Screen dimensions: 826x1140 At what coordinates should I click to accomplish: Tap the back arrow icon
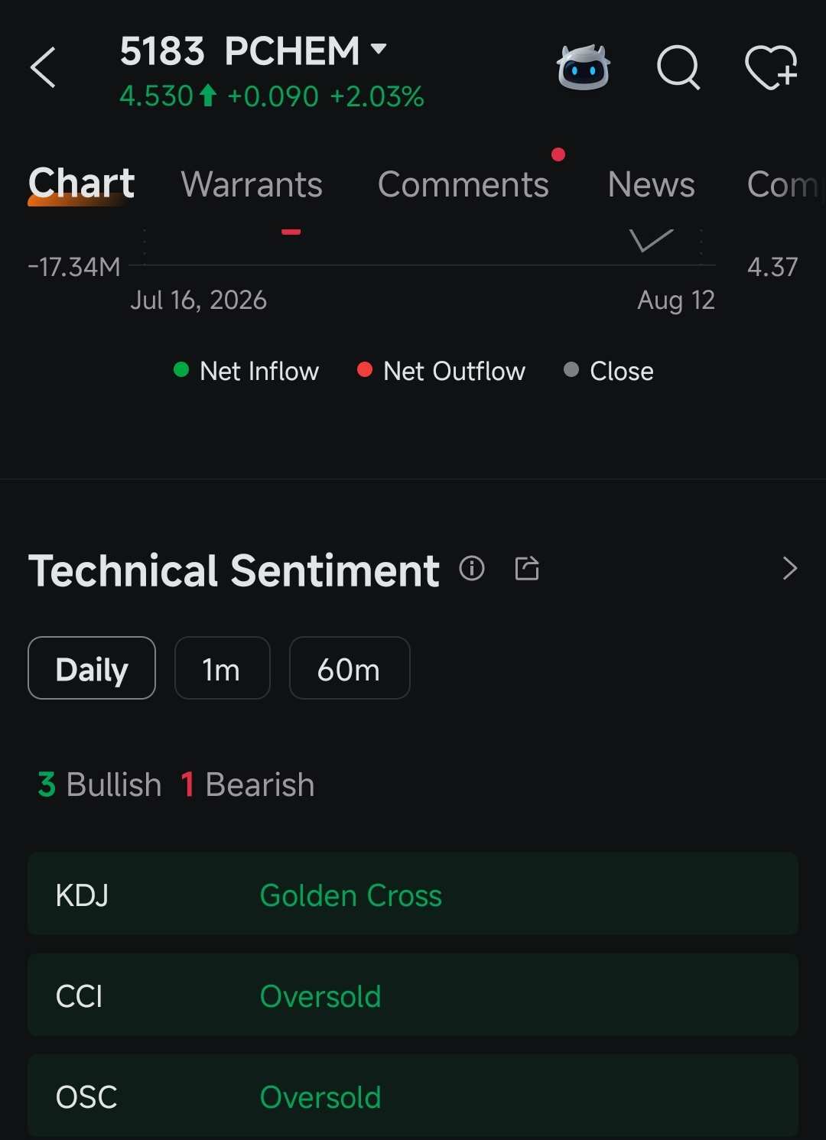click(x=43, y=68)
